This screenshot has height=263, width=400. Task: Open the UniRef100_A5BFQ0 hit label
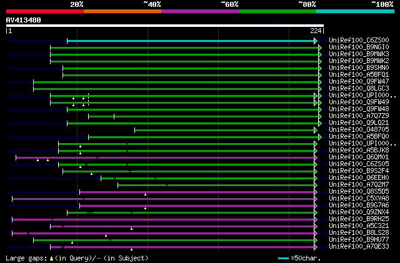coord(359,136)
